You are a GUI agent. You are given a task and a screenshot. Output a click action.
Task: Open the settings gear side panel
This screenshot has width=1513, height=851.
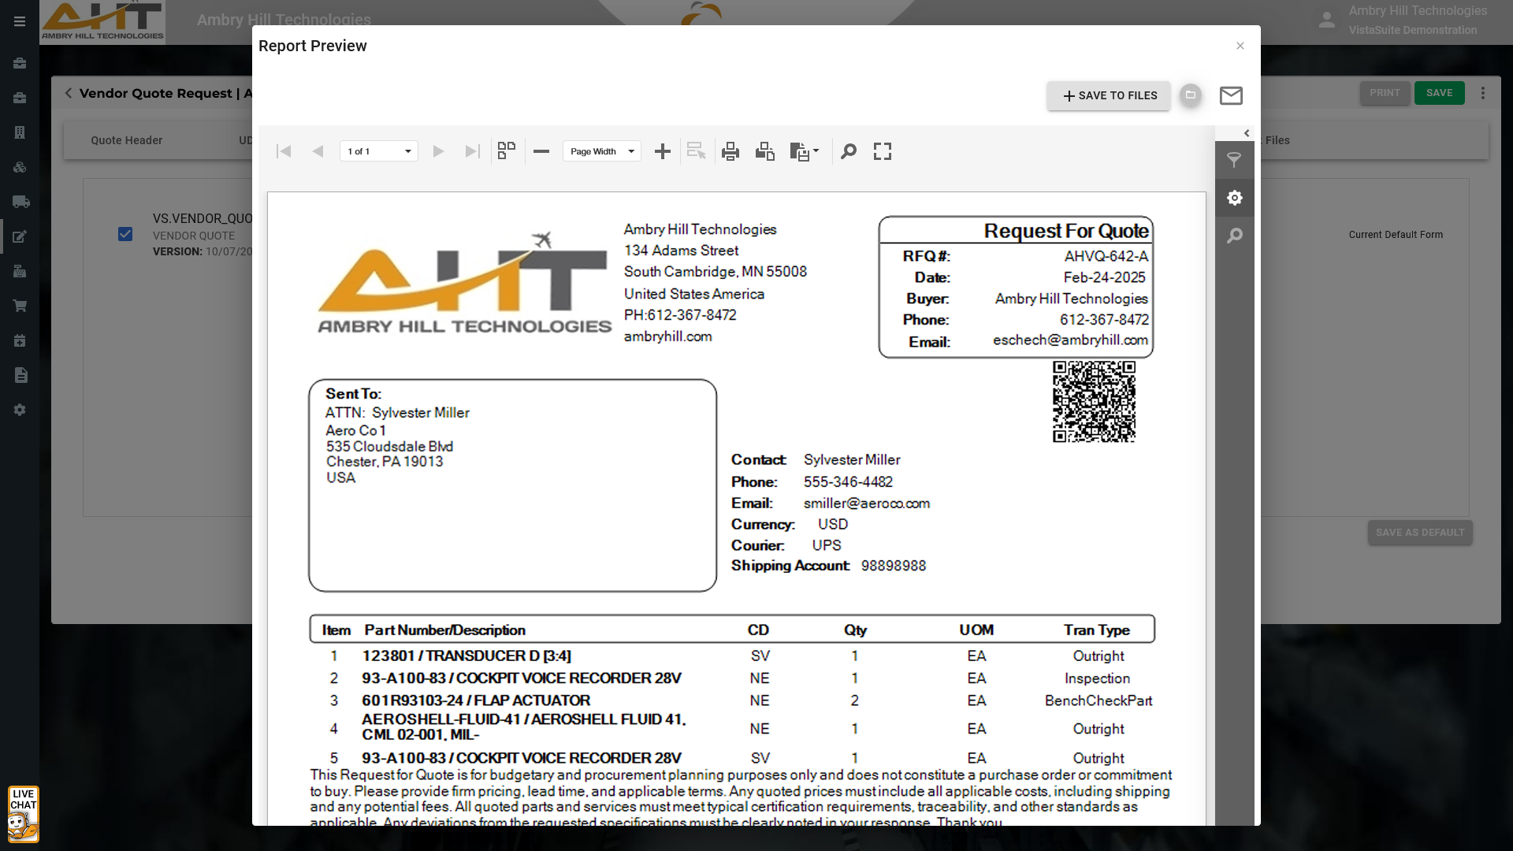point(1234,198)
